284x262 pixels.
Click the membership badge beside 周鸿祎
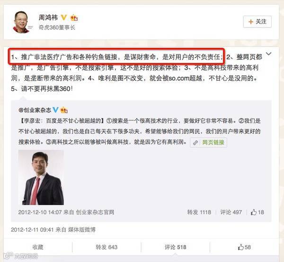click(x=74, y=18)
